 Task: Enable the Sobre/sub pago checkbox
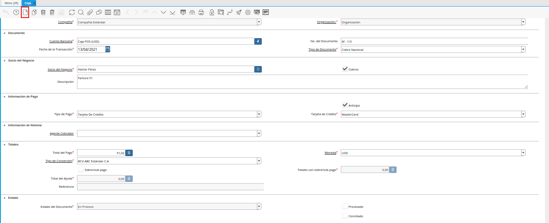(81, 169)
